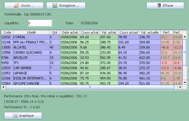Click the chart icon on Graphique button
Viewport: 189px width, 121px height.
(x=15, y=116)
